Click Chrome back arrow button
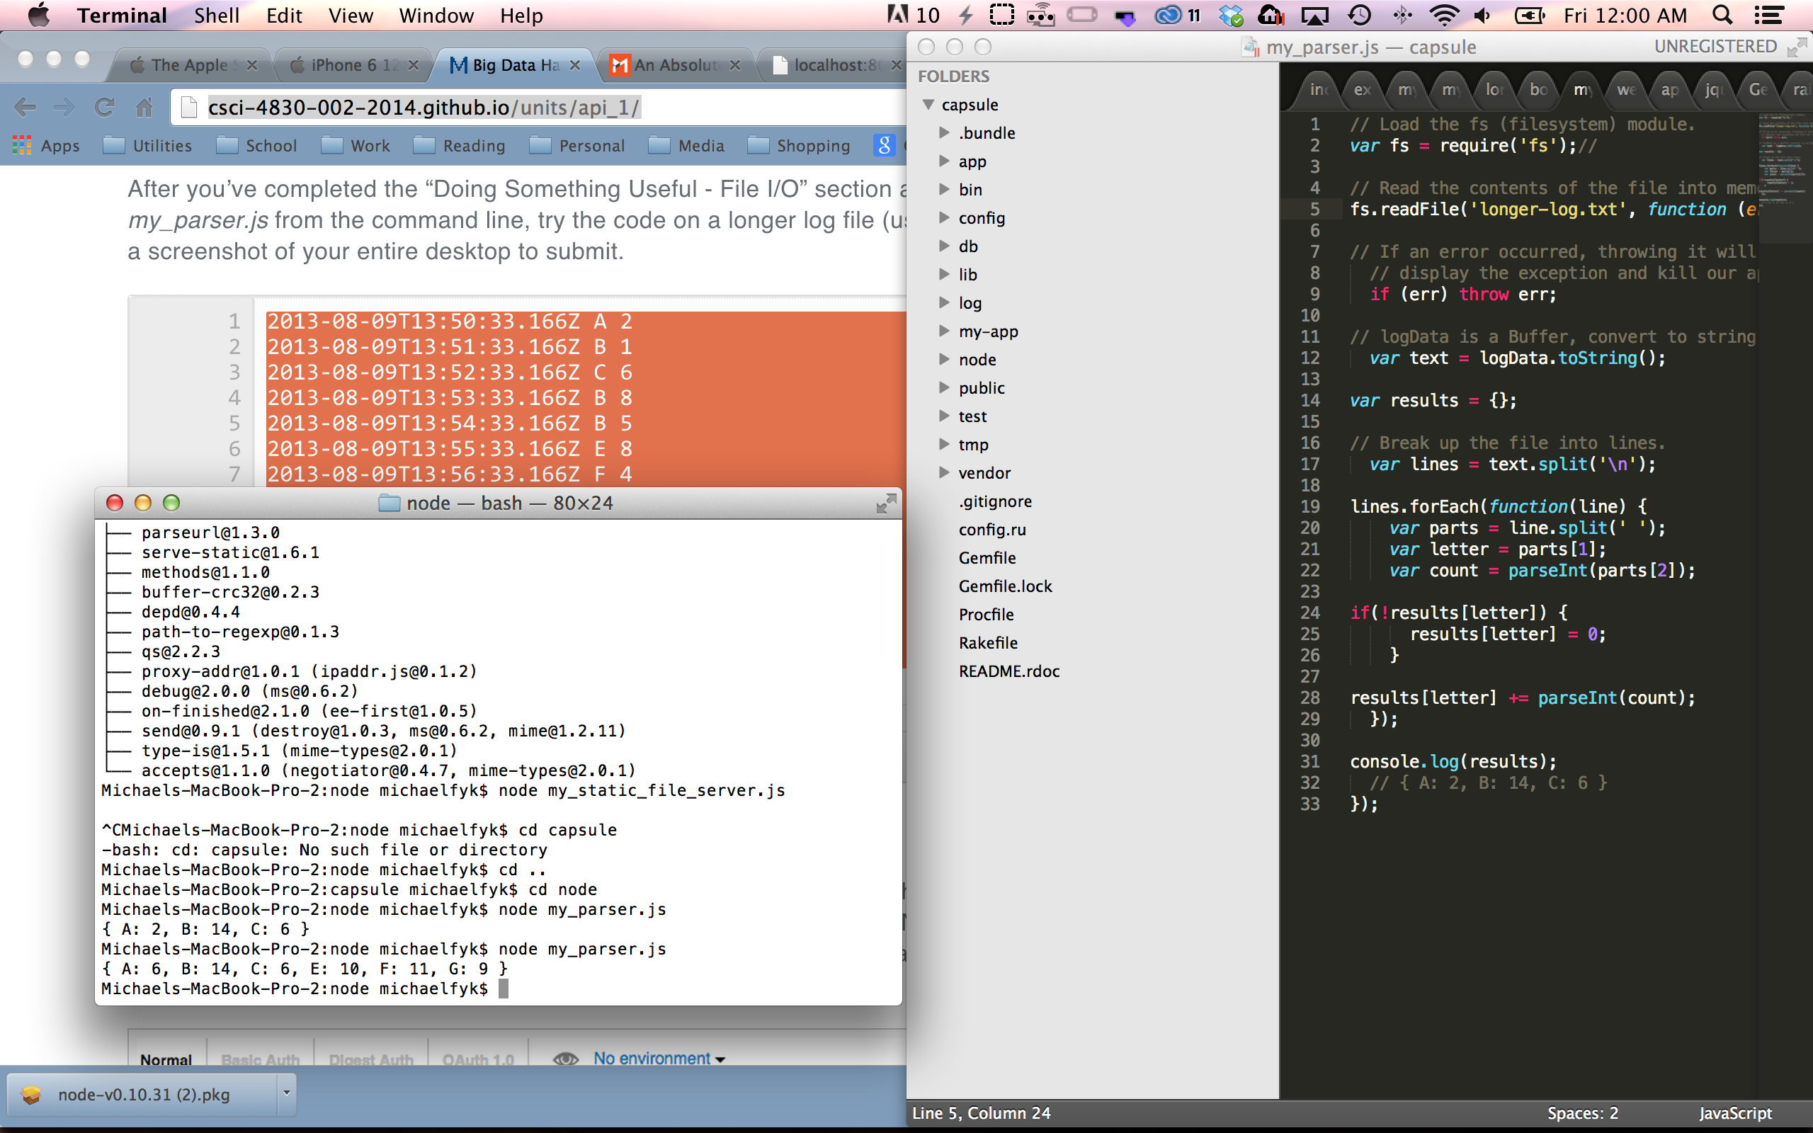 [25, 107]
